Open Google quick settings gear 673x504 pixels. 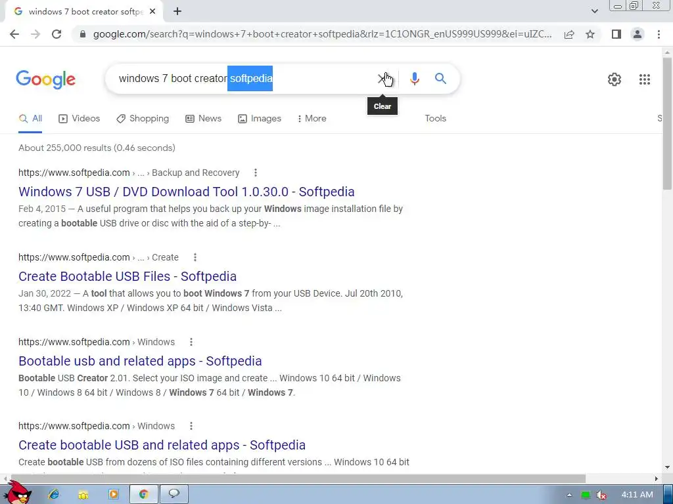[615, 79]
